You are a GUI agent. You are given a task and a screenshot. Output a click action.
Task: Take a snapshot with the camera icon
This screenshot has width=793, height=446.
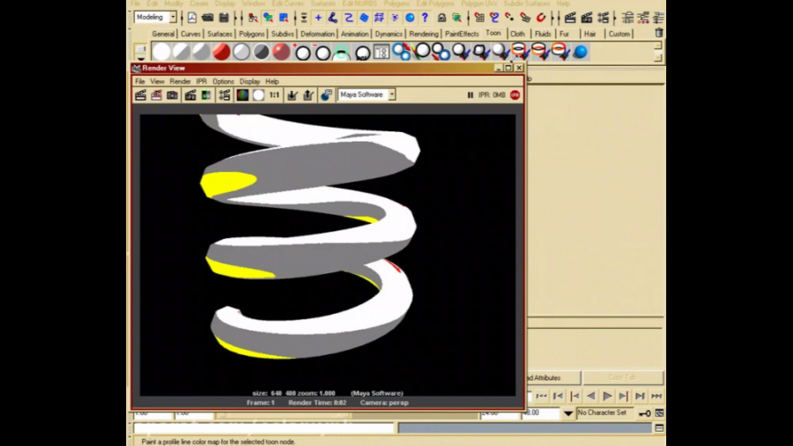tap(173, 95)
